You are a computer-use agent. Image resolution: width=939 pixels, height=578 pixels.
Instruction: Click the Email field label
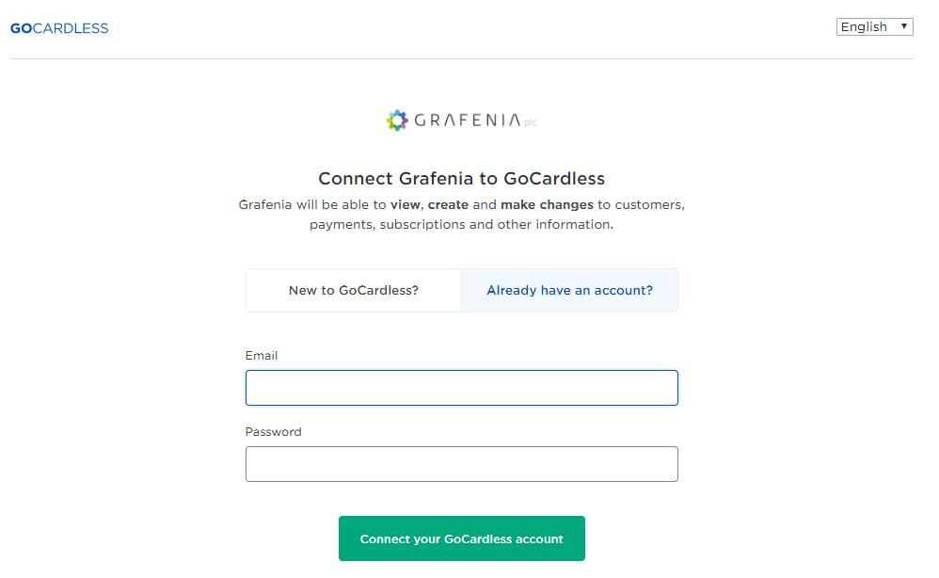tap(262, 355)
